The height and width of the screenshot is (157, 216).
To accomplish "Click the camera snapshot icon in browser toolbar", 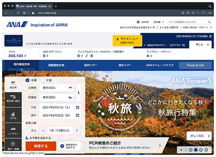I will pos(188,13).
